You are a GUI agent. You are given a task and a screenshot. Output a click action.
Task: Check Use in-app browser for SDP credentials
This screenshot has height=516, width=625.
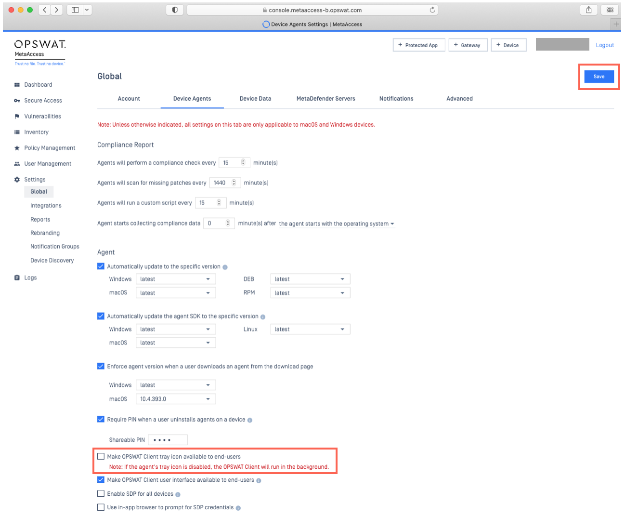click(x=101, y=507)
